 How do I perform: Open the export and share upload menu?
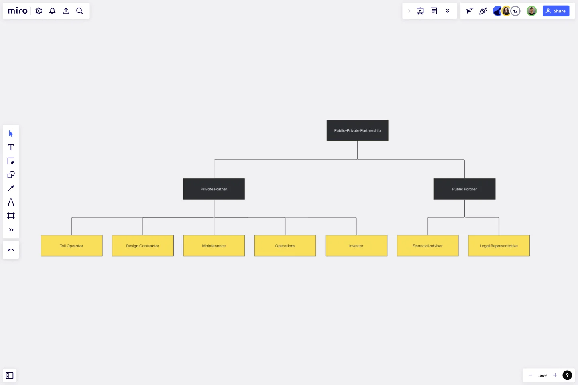(x=66, y=11)
